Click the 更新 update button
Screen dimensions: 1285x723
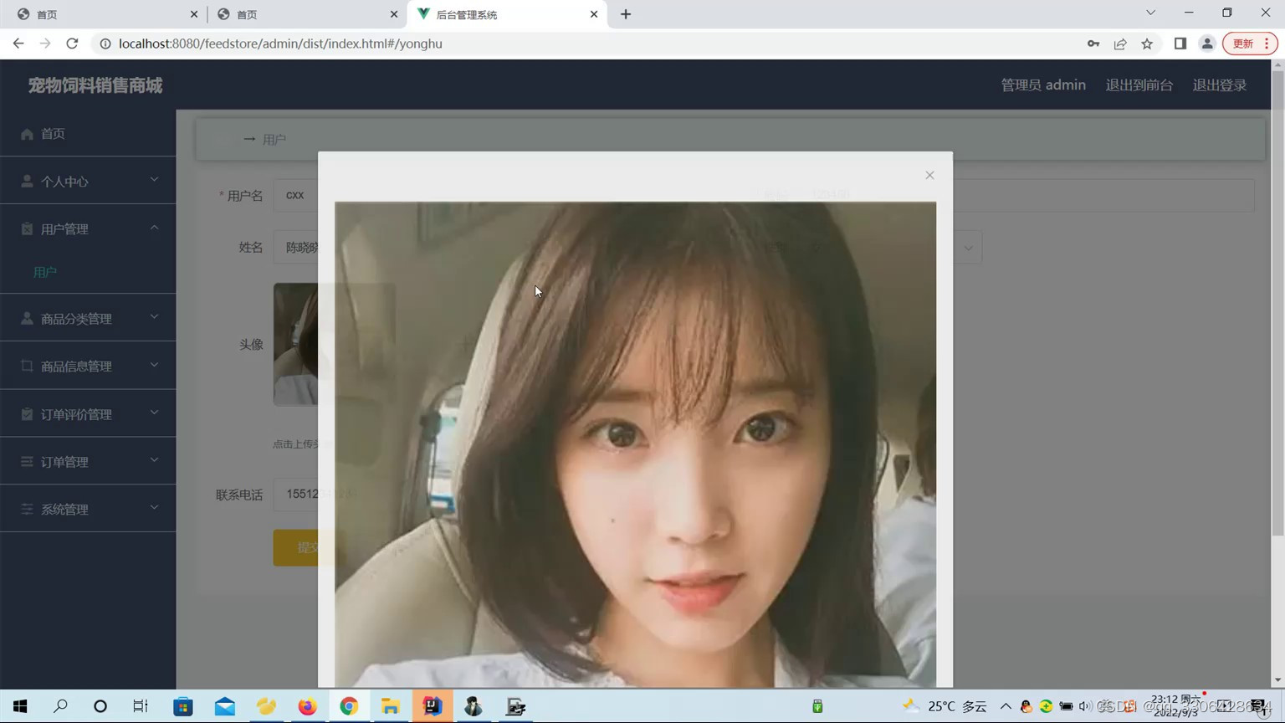[1250, 44]
